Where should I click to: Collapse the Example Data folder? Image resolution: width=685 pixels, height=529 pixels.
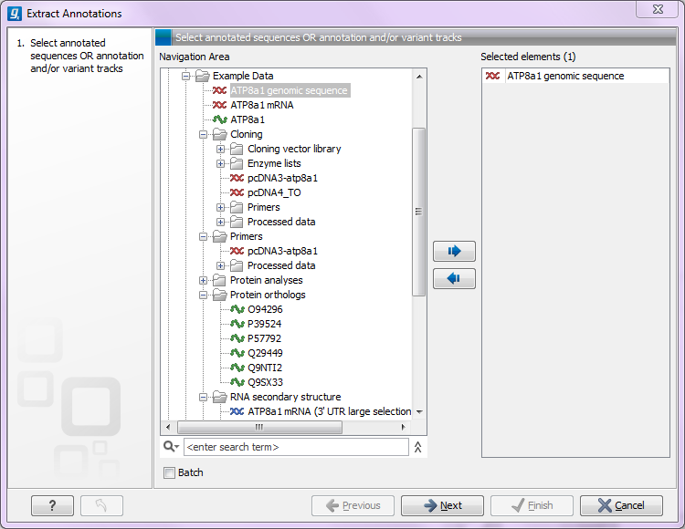(x=185, y=76)
